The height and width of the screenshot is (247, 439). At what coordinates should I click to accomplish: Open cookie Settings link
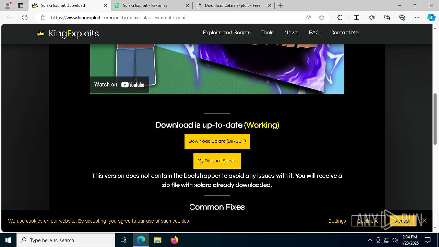tap(337, 221)
